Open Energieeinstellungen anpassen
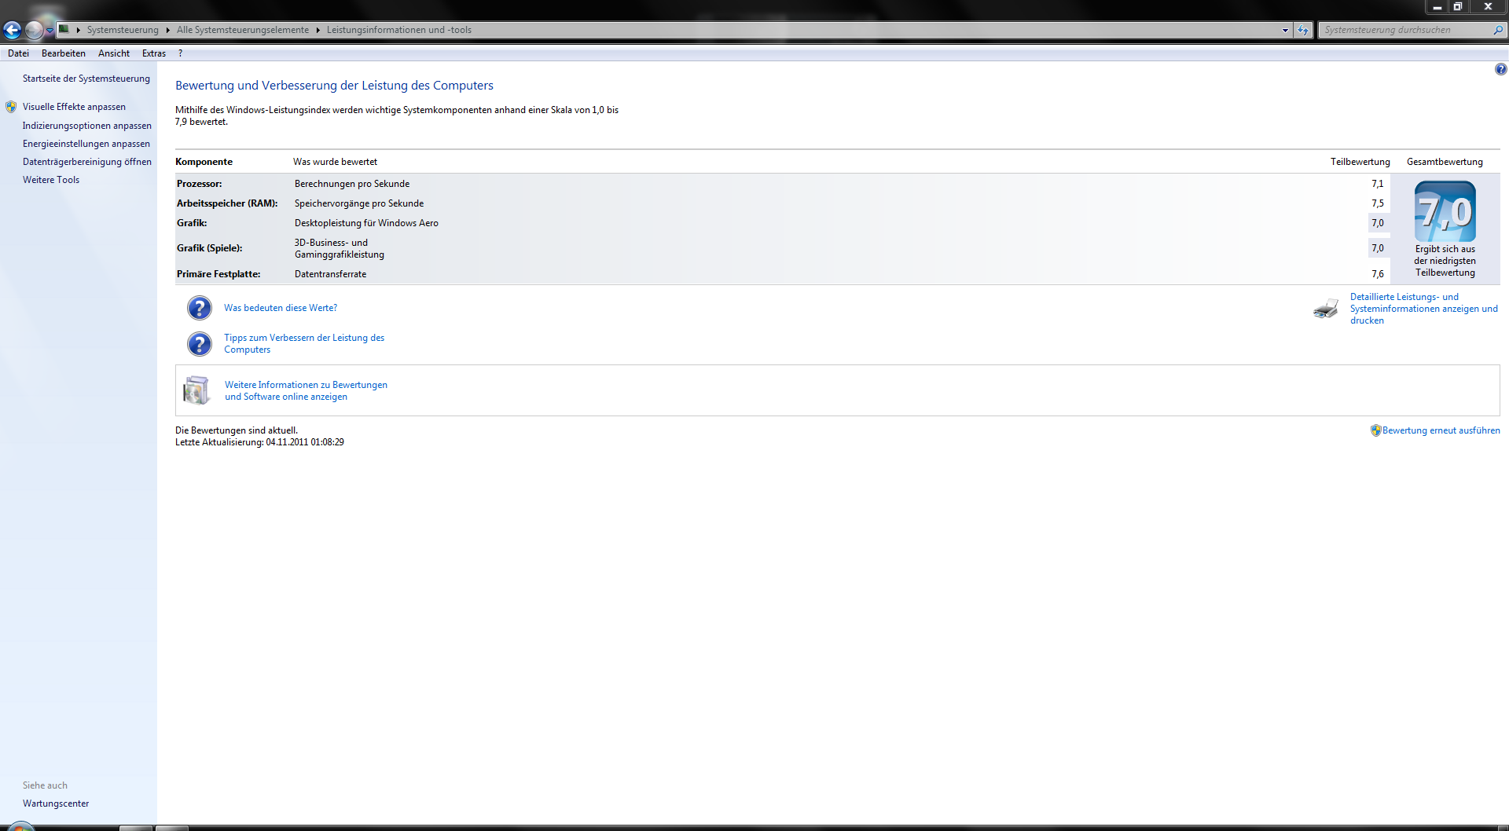 (x=86, y=144)
